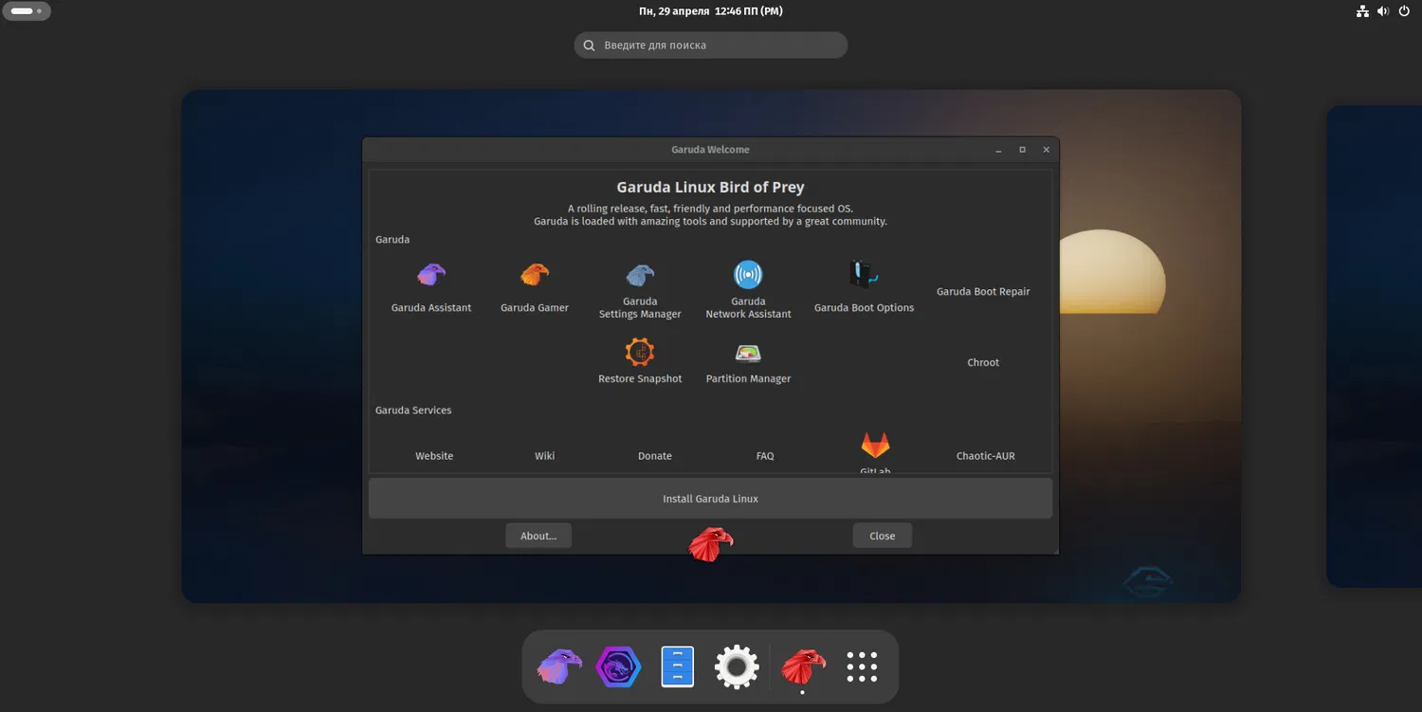This screenshot has height=712, width=1422.
Task: Click the Close button at window bottom
Action: pyautogui.click(x=882, y=536)
